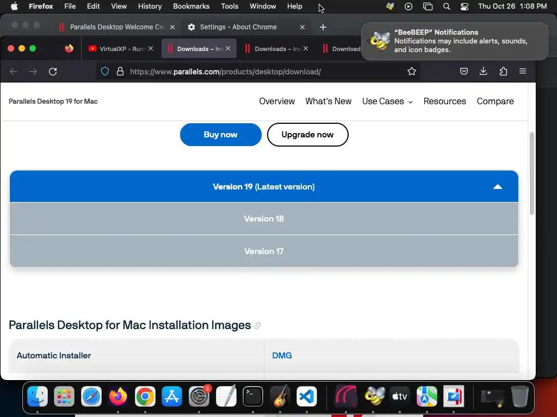Click the BeeBEEP Notifications banner
Viewport: 557px width, 417px height.
[x=454, y=41]
